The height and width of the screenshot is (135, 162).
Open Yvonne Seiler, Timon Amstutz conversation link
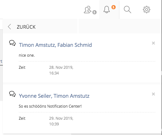click(x=54, y=96)
